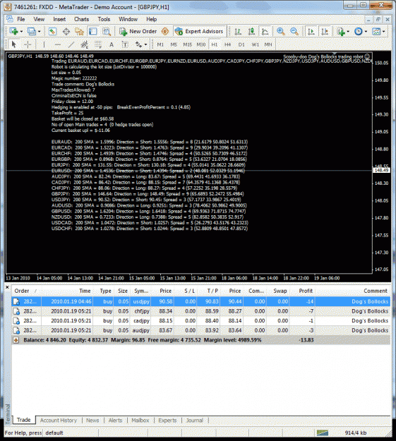
Task: Toggle the Navigator panel star-folder icon
Action: [x=79, y=31]
